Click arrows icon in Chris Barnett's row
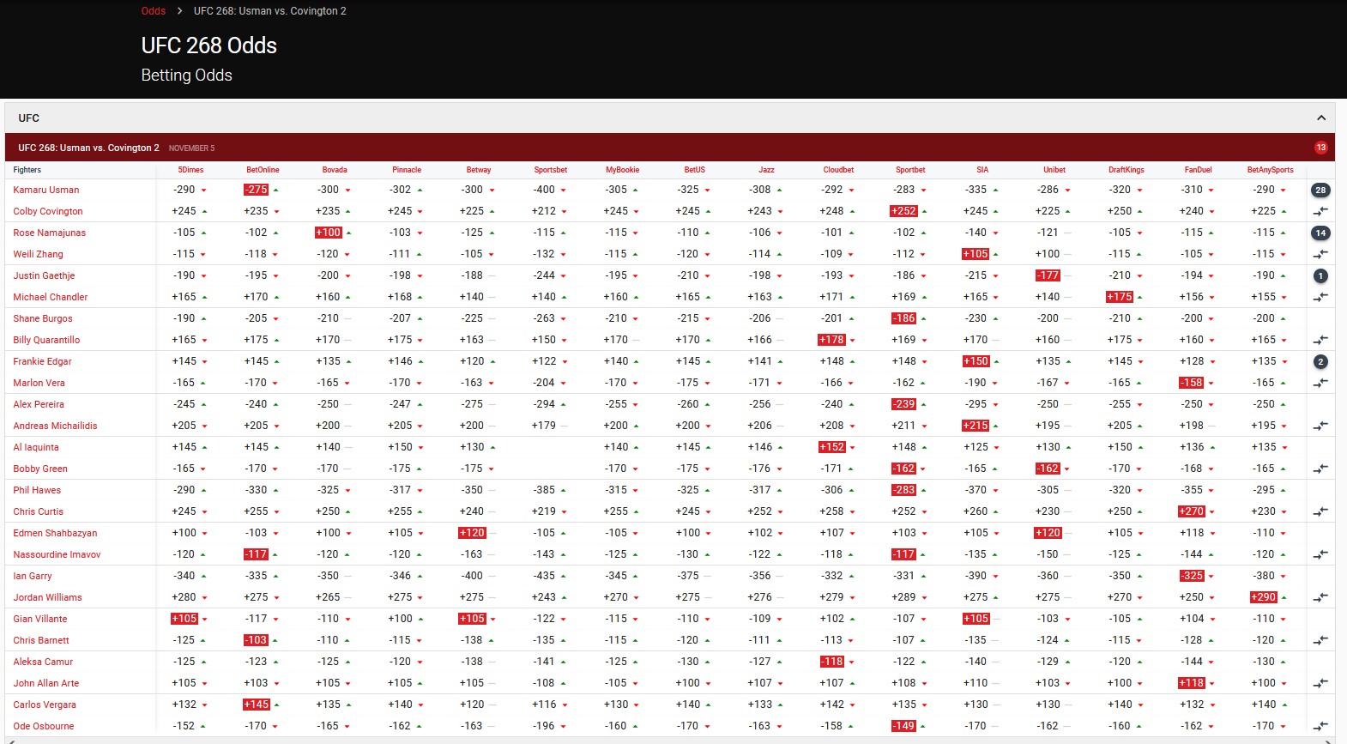The image size is (1347, 744). pos(1320,640)
